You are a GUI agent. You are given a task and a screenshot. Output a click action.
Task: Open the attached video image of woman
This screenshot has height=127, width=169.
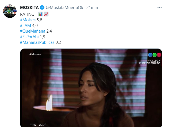tap(91, 88)
